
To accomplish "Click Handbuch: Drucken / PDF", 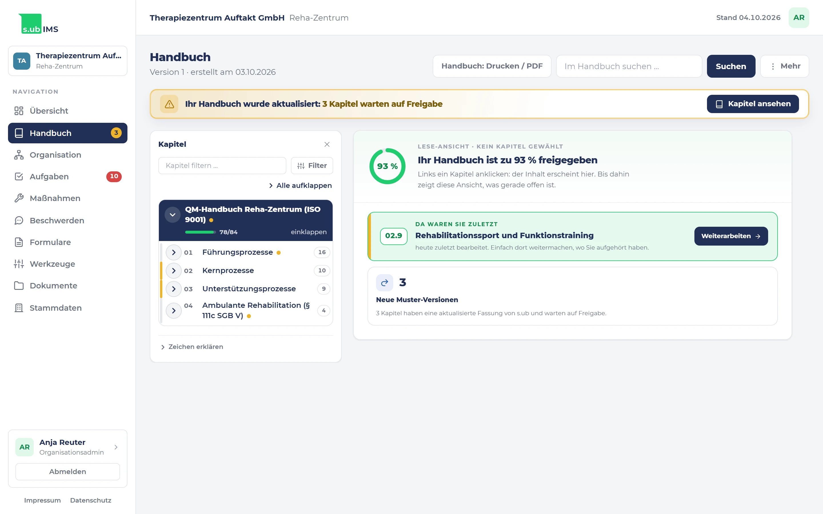I will pyautogui.click(x=492, y=66).
